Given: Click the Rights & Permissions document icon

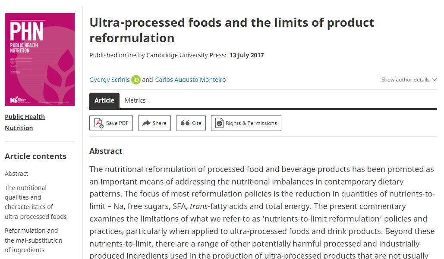Looking at the screenshot, I should point(220,123).
